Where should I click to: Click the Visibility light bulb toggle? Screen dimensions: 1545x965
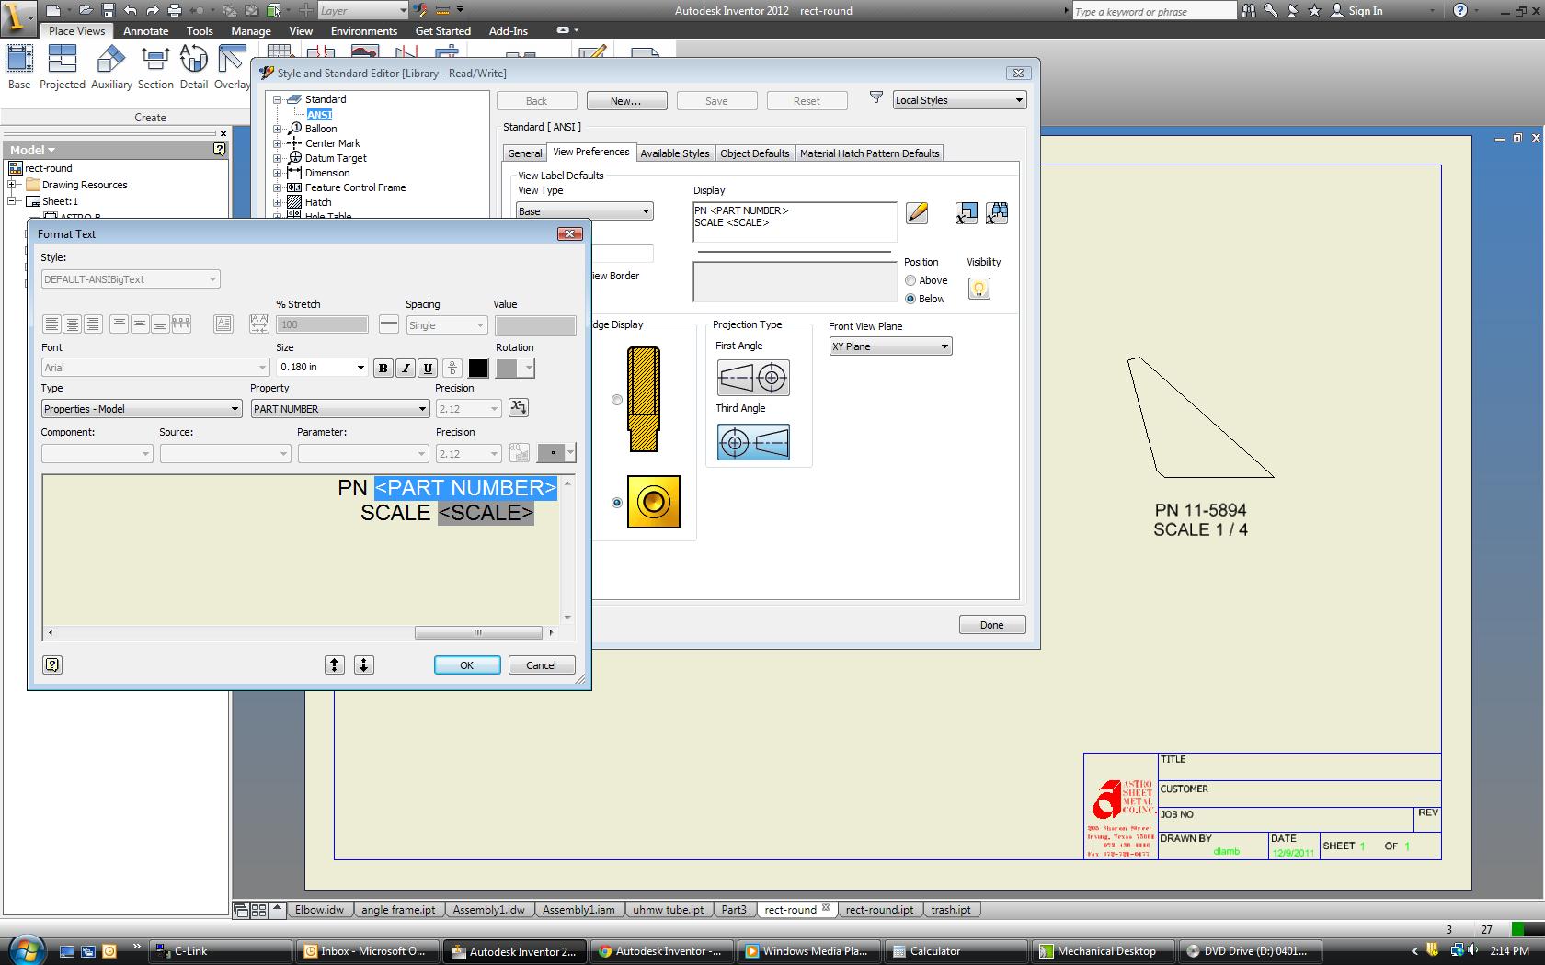click(x=979, y=289)
